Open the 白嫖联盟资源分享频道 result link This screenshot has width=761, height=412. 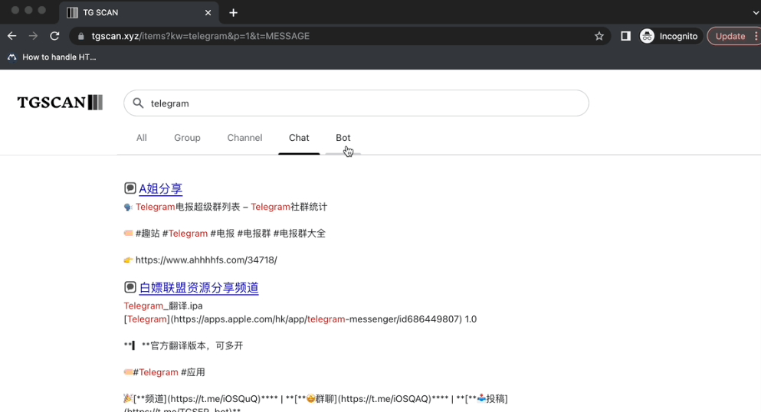point(199,288)
